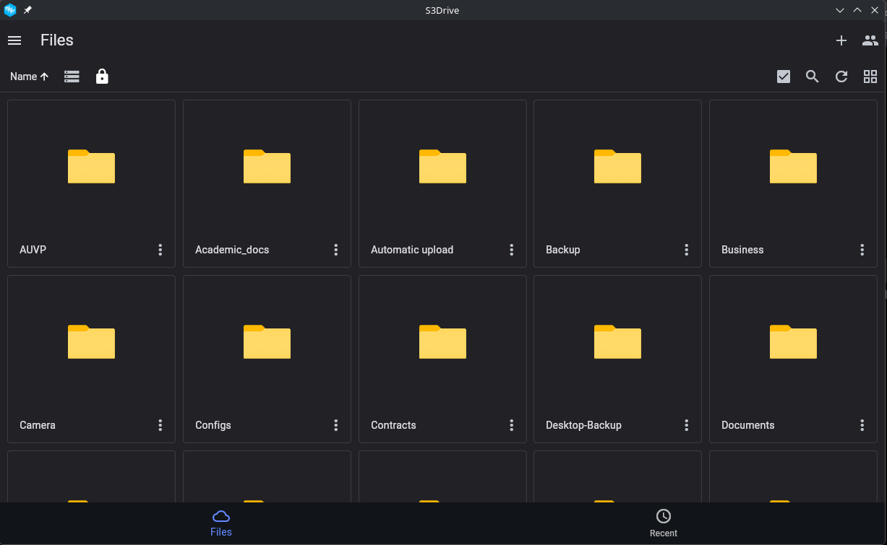
Task: Open options menu for AUVP folder
Action: pos(160,250)
